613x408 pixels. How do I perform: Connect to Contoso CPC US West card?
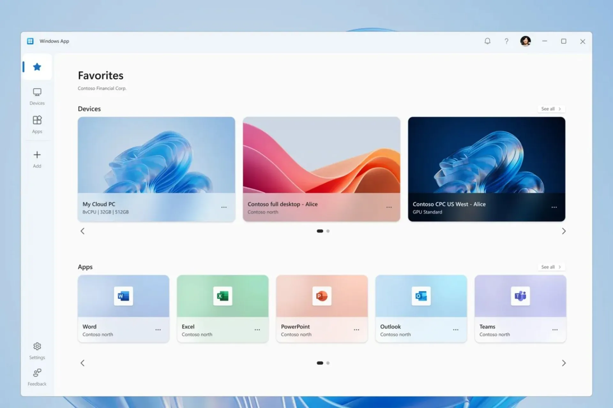487,169
